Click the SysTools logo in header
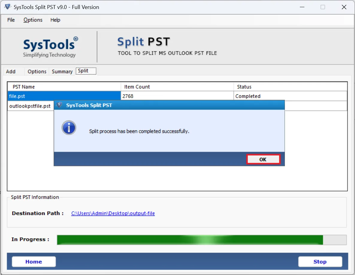This screenshot has height=275, width=355. [50, 47]
